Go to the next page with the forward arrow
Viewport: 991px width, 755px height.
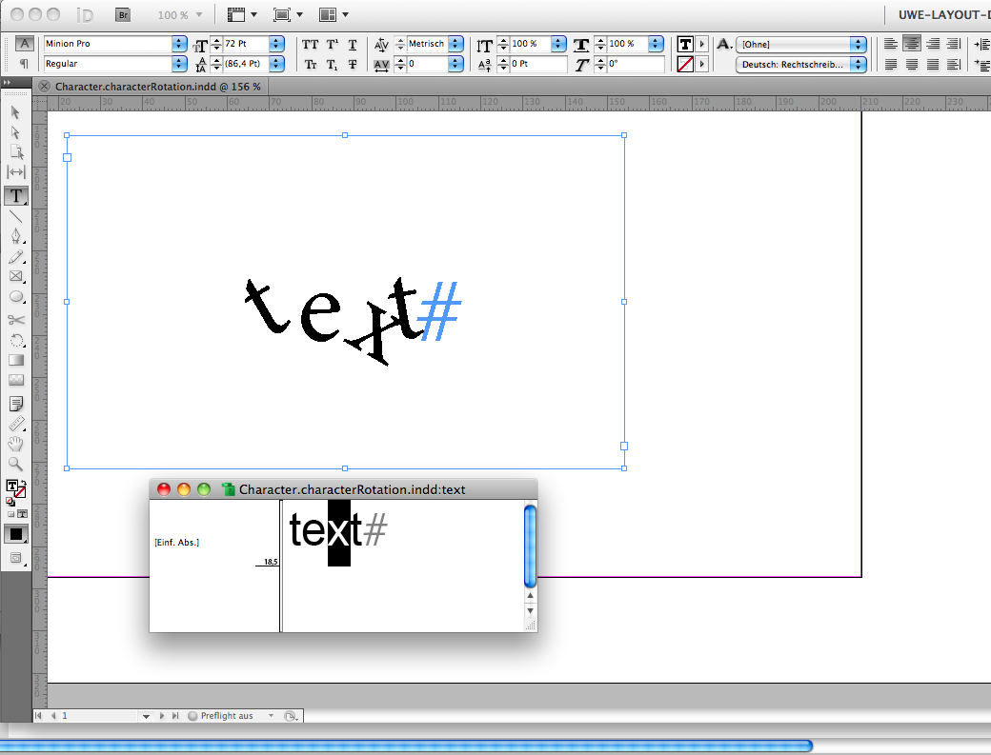tap(160, 715)
